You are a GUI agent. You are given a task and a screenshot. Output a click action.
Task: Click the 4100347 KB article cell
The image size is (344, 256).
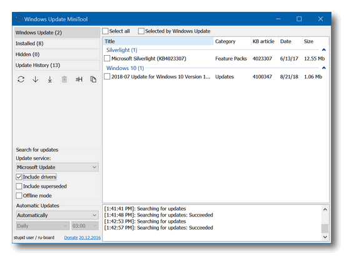coord(262,76)
